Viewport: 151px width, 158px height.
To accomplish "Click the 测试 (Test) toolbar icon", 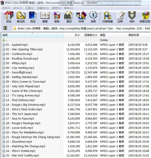I will pos(33,15).
